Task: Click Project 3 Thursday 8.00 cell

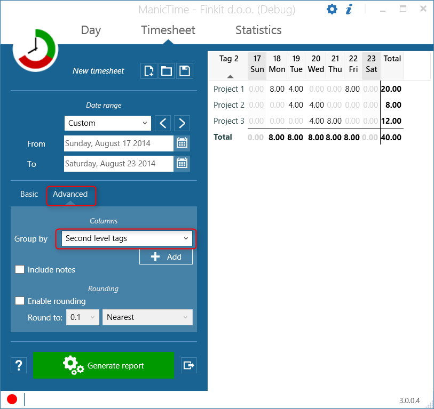Action: pos(334,121)
